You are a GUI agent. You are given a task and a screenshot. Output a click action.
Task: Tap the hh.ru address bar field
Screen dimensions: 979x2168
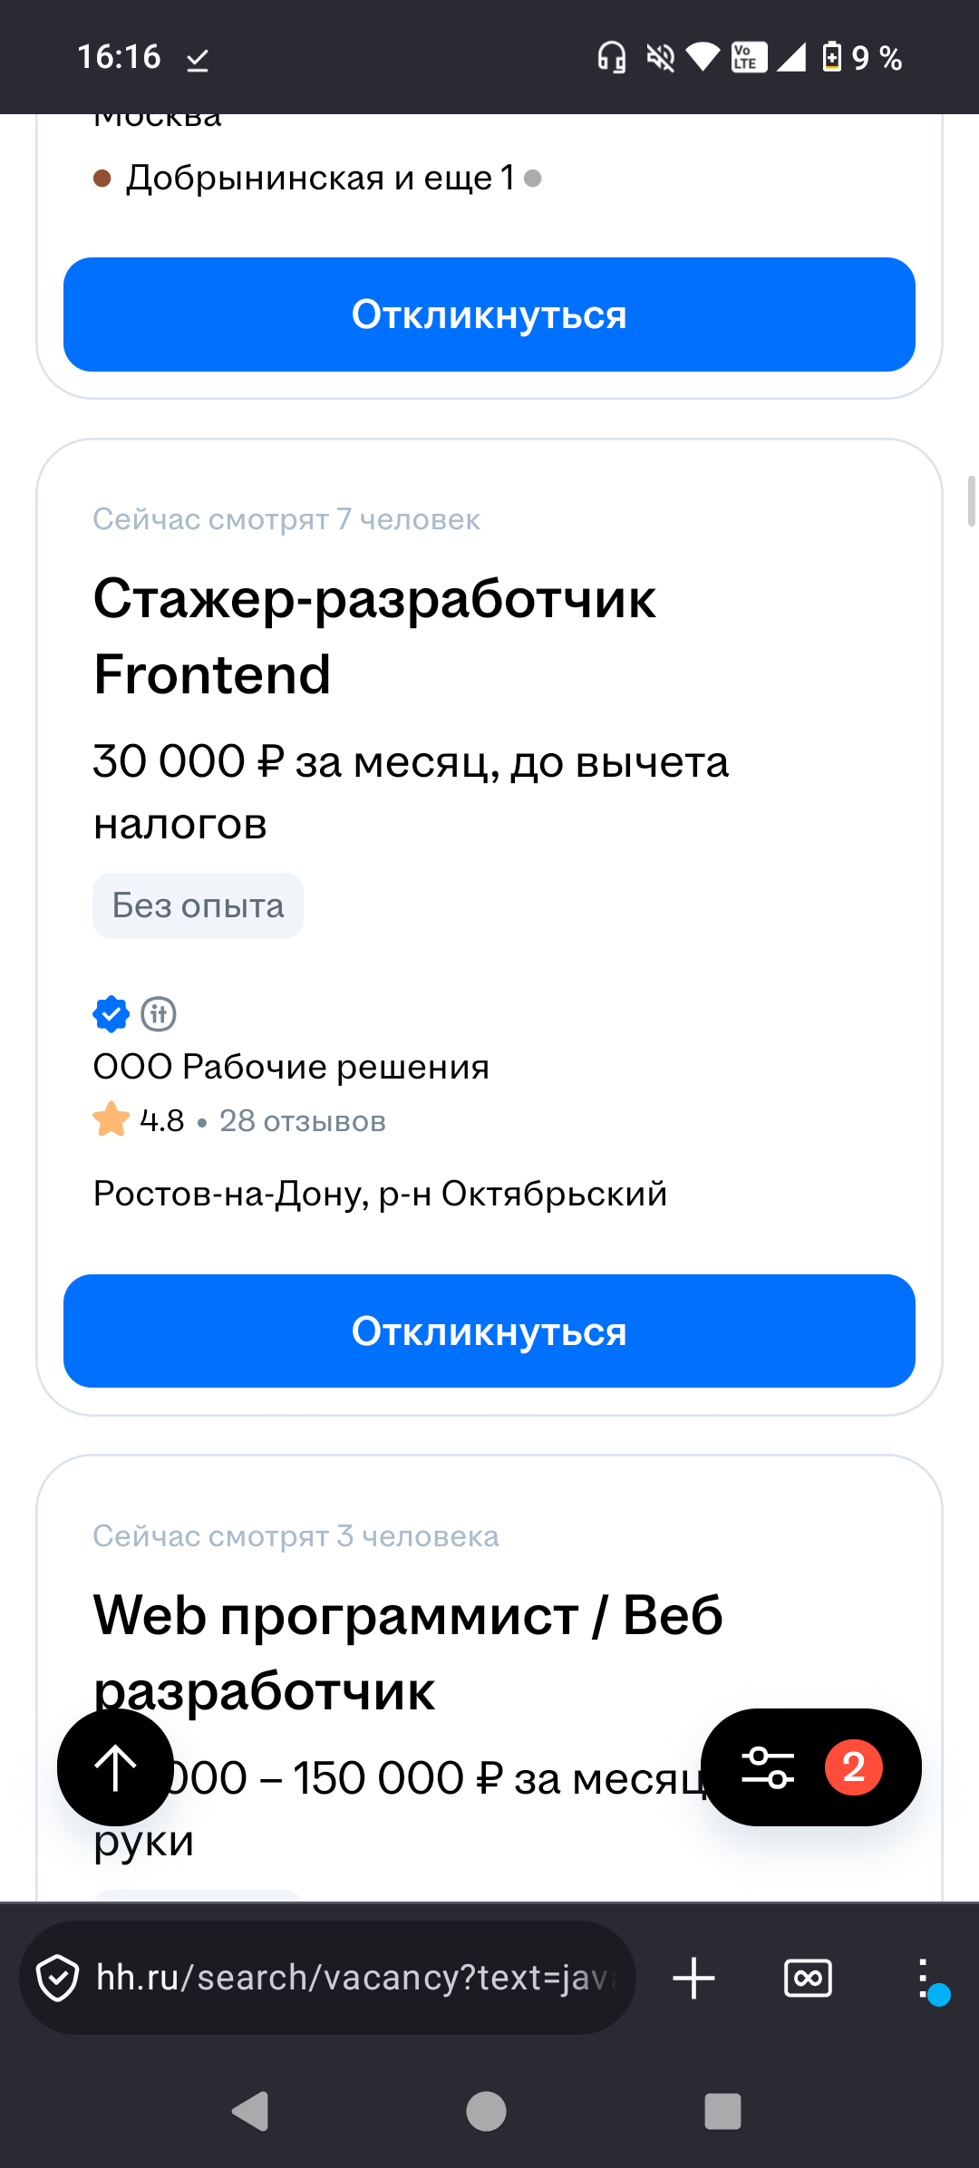click(354, 1978)
